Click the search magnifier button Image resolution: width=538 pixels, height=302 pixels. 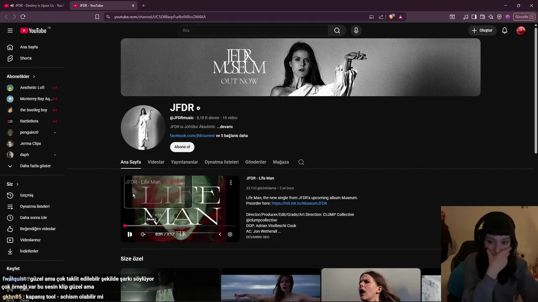click(x=337, y=31)
